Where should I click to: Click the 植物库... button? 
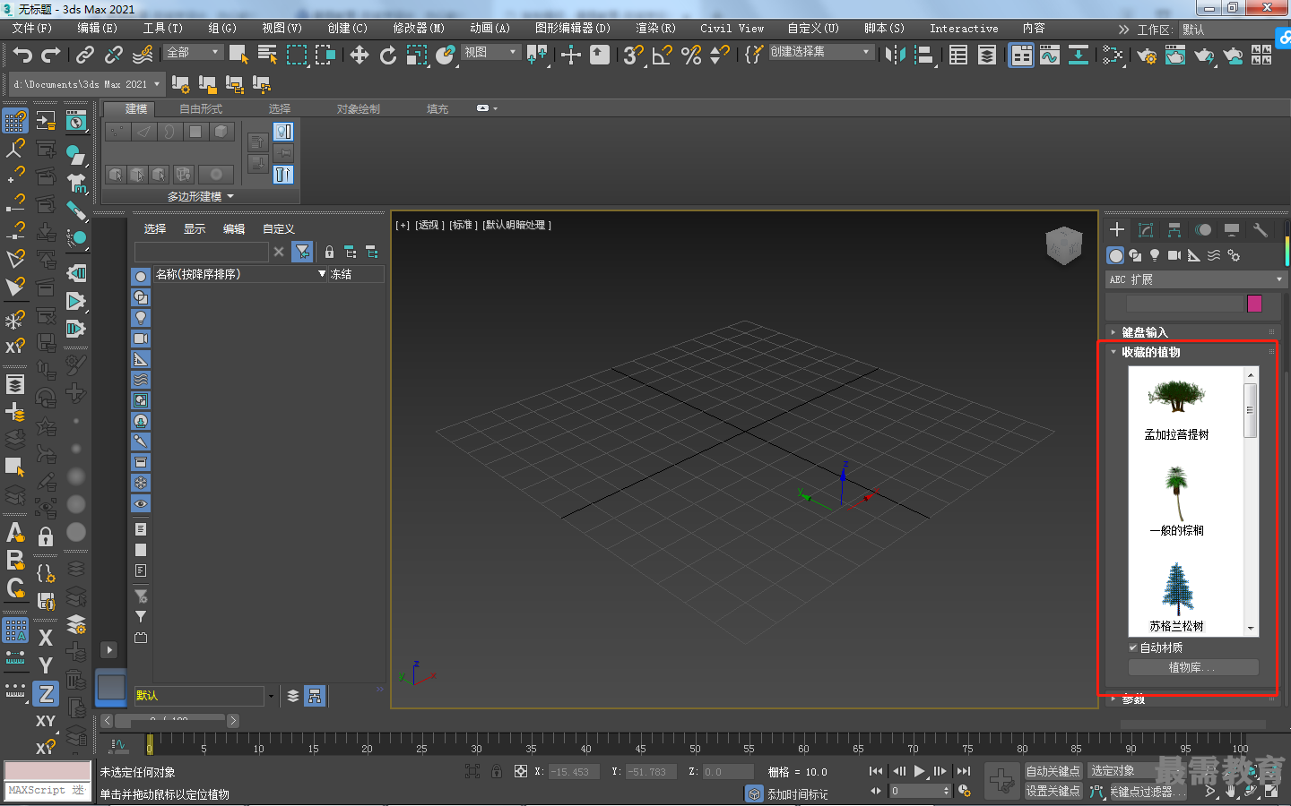point(1193,667)
